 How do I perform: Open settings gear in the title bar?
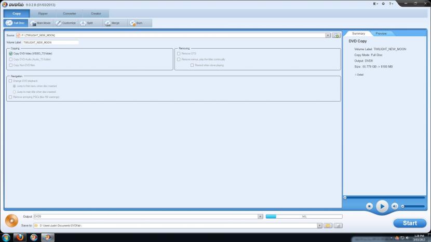pos(383,4)
